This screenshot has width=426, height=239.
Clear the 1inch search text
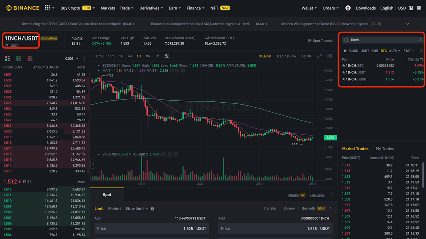(420, 40)
